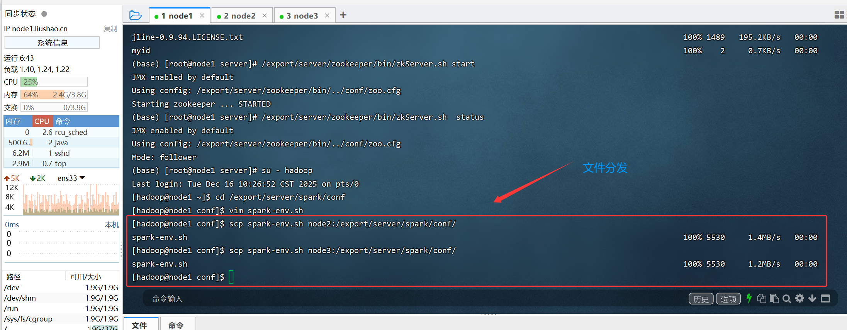The width and height of the screenshot is (847, 330).
Task: Click the upload speed arrow 5K
Action: 12,178
